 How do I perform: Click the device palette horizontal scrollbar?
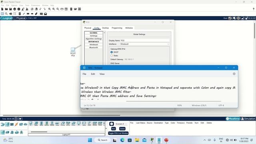39,132
